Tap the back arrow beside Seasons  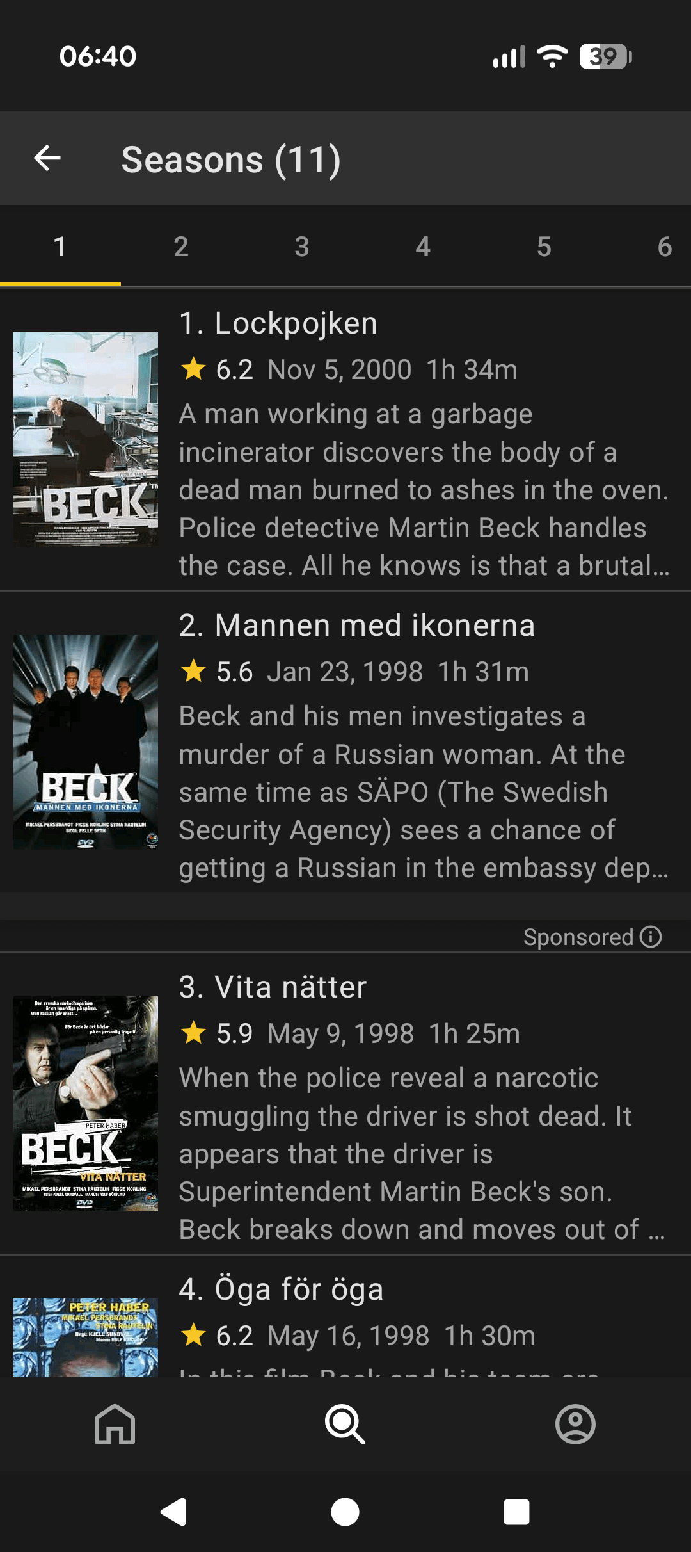pos(47,158)
